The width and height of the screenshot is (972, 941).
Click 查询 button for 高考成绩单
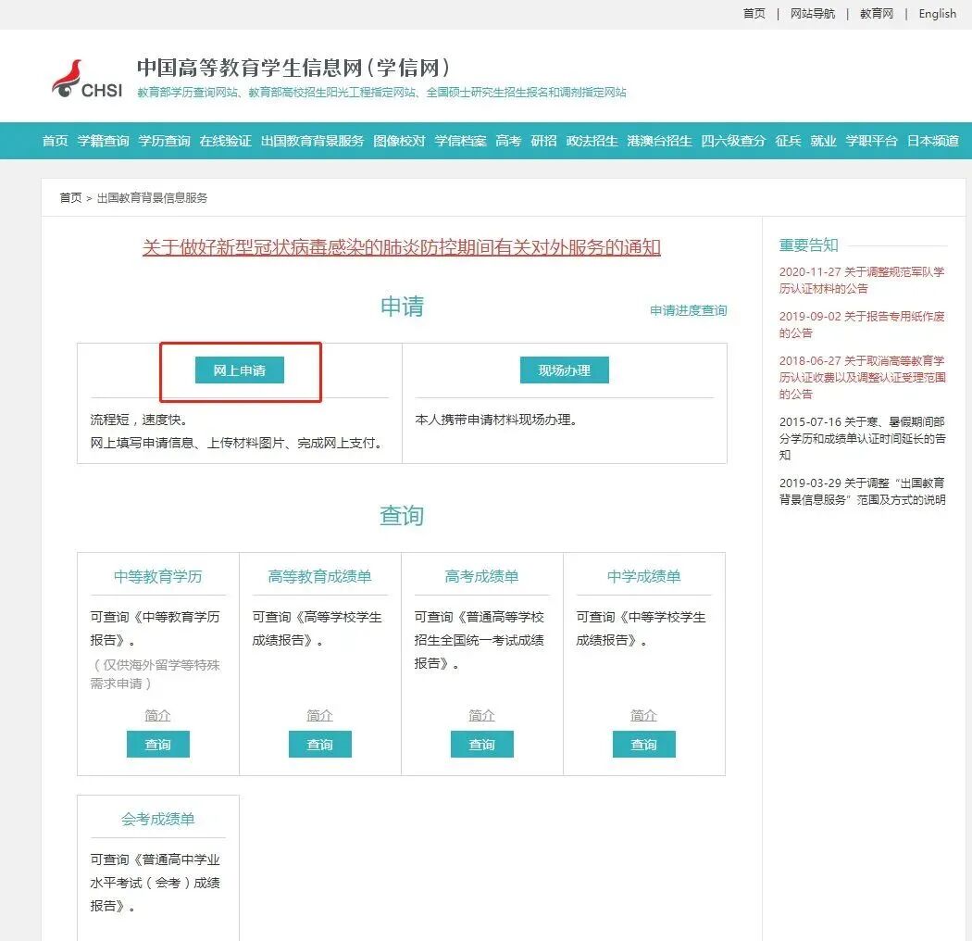[x=481, y=745]
